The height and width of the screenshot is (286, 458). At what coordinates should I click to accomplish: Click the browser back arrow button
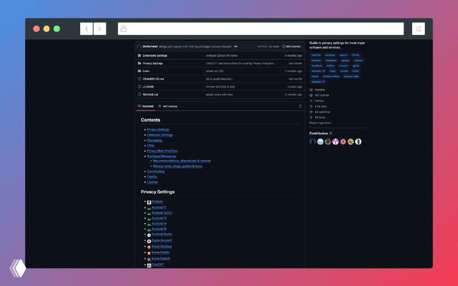tap(86, 29)
